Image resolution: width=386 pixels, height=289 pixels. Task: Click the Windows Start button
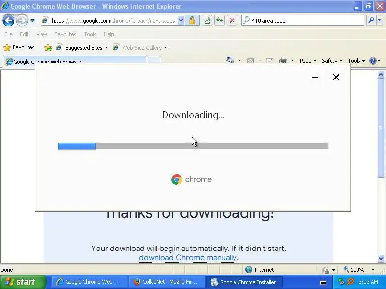(x=23, y=282)
